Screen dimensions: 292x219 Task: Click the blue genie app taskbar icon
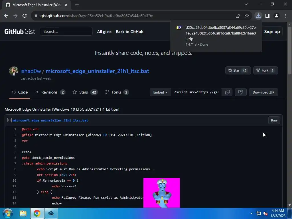pos(51,213)
